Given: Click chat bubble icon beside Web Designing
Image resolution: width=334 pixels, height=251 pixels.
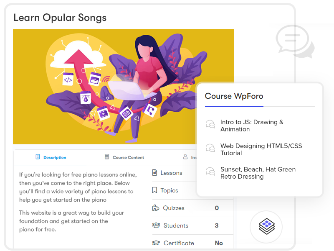Looking at the screenshot, I should coord(210,148).
